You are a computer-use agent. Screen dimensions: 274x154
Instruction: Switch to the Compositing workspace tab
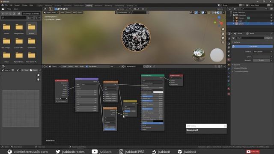[119, 6]
